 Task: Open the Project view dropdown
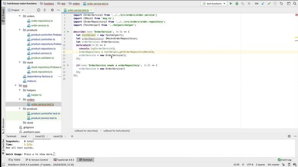click(15, 10)
